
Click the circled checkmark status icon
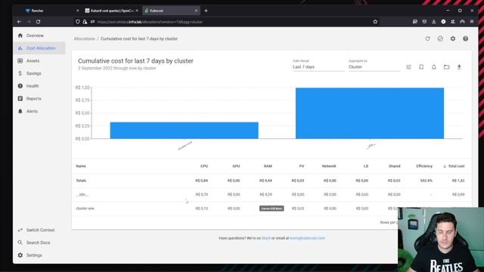440,39
